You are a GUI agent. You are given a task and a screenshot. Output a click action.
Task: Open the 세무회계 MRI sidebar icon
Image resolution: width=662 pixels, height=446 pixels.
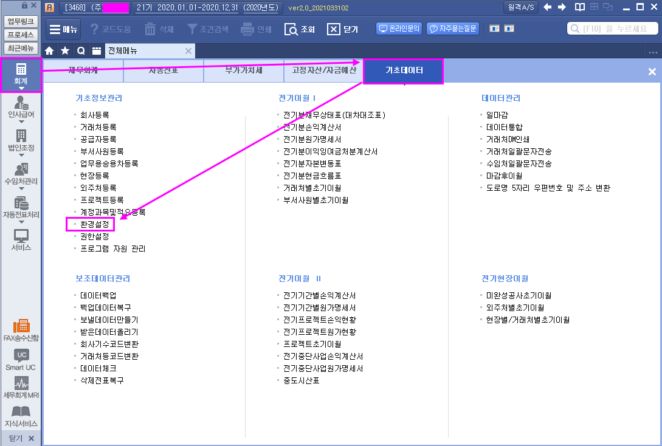coord(21,388)
